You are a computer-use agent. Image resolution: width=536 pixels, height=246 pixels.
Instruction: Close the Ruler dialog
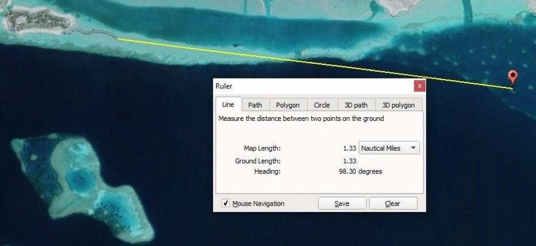coord(419,86)
